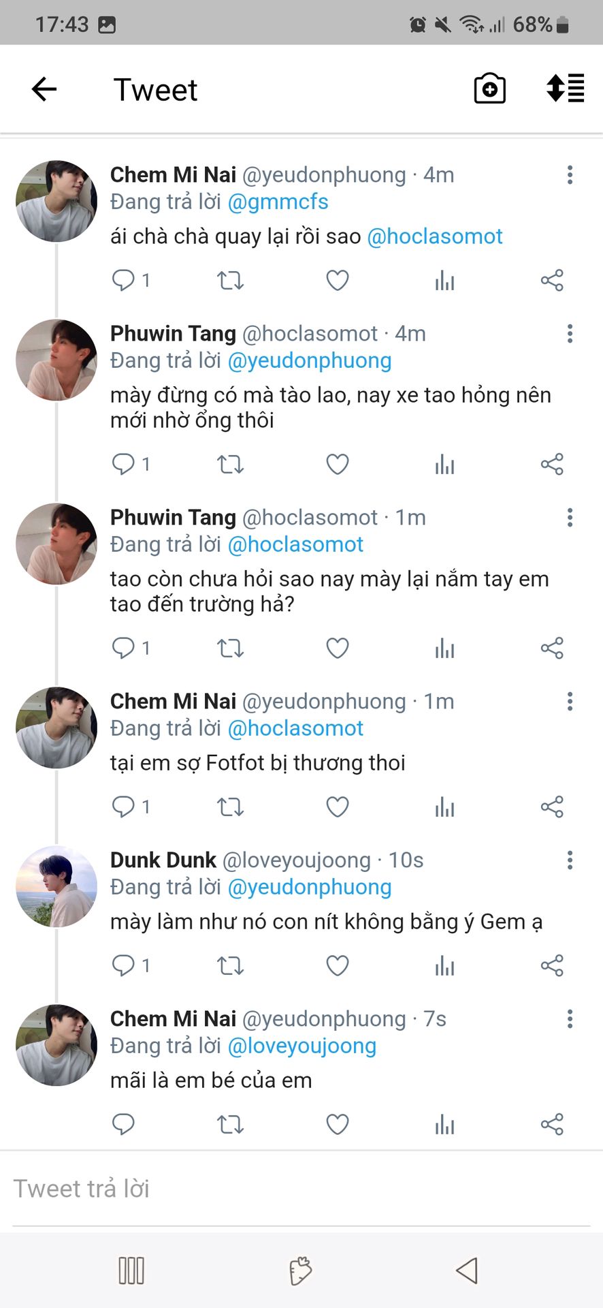Viewport: 603px width, 1308px height.
Task: Open the camera add icon in header
Action: click(x=489, y=89)
